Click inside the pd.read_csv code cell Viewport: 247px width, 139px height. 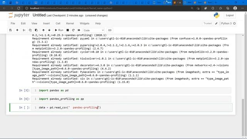(131, 107)
